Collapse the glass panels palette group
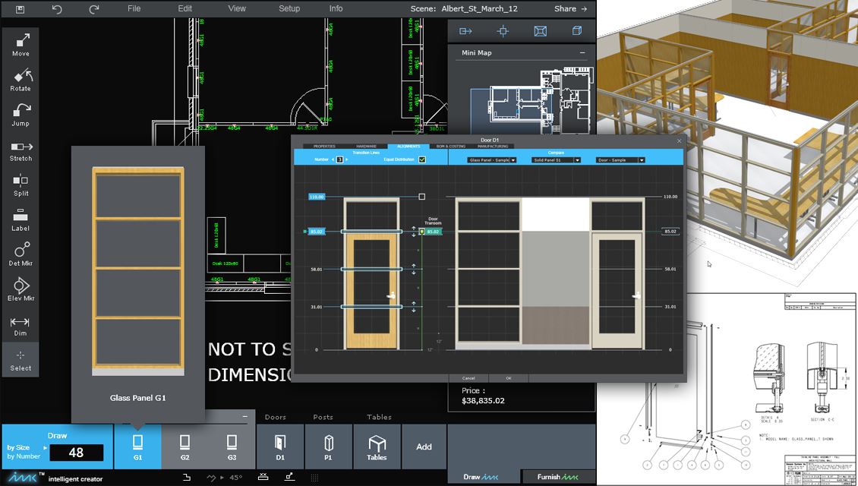Screen dimensions: 858x486 point(245,416)
